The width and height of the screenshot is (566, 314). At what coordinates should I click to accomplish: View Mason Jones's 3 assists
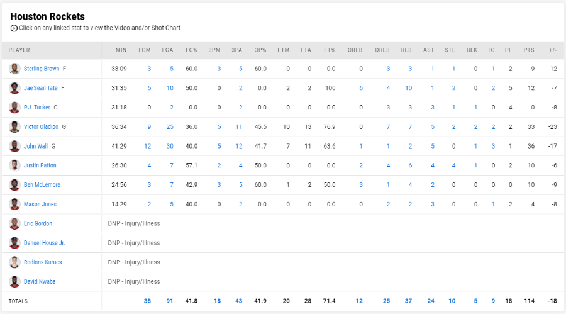pyautogui.click(x=433, y=204)
